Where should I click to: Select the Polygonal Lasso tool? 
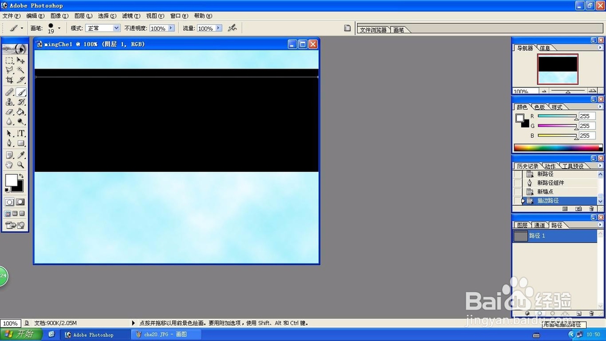tap(9, 70)
